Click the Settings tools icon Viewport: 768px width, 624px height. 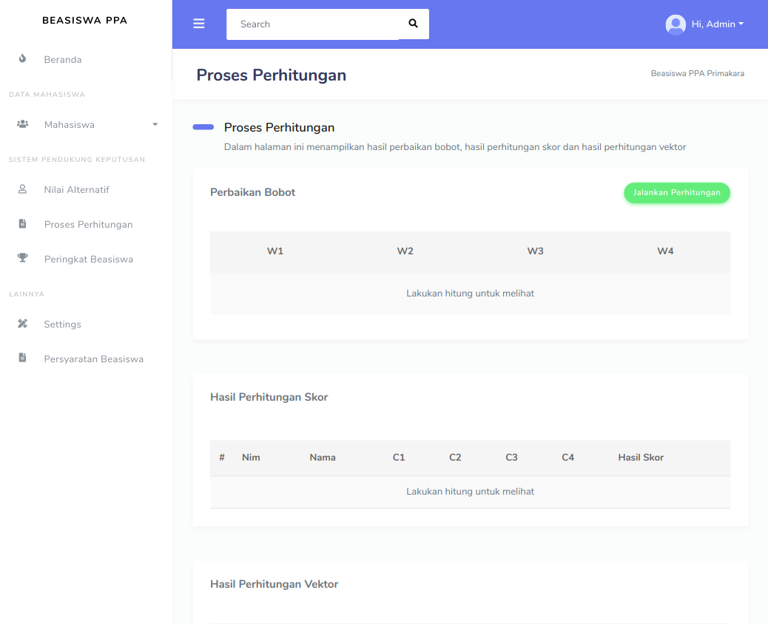pos(22,324)
